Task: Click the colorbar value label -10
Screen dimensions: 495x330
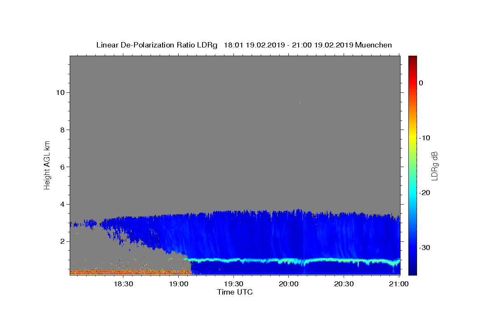Action: (424, 138)
